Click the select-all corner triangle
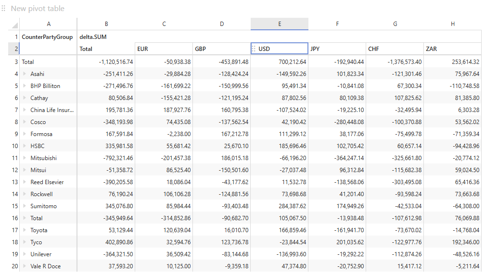This screenshot has height=275, width=485. point(15,25)
